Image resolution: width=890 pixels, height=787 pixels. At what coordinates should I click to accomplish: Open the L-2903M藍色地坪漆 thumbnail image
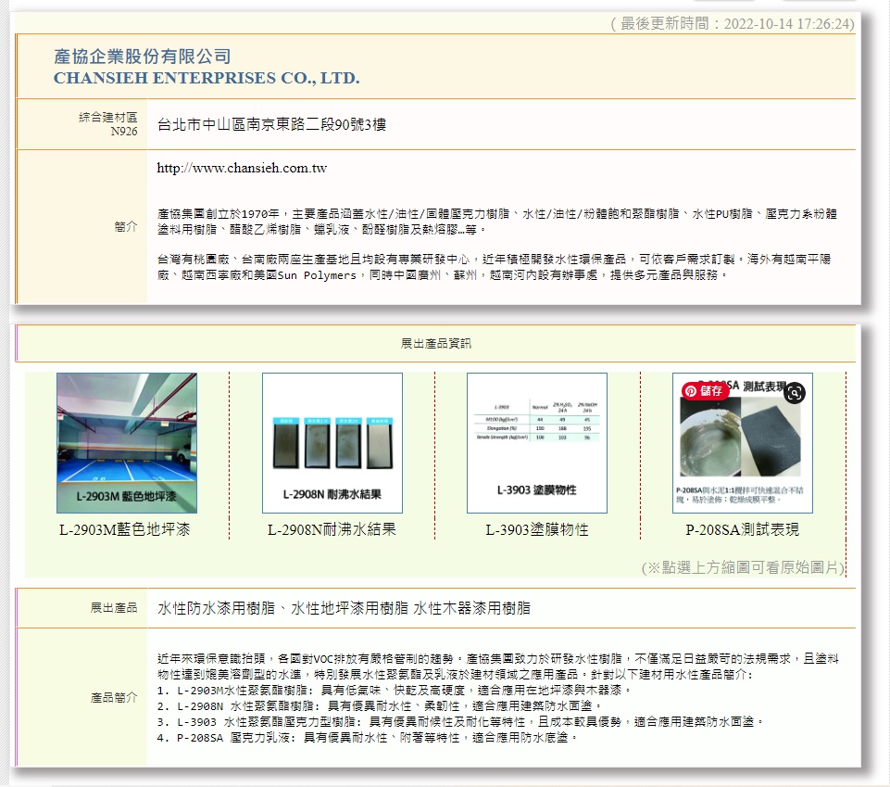point(127,443)
